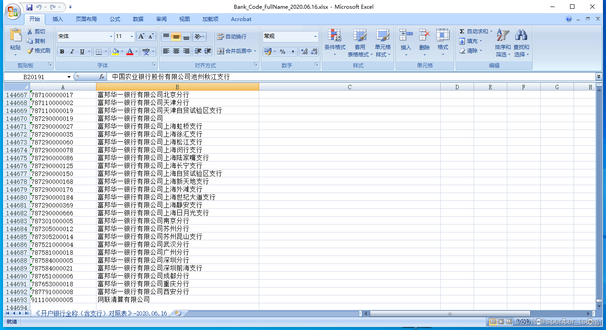Switch to 插入 ribbon tab
This screenshot has width=606, height=330.
pos(58,19)
